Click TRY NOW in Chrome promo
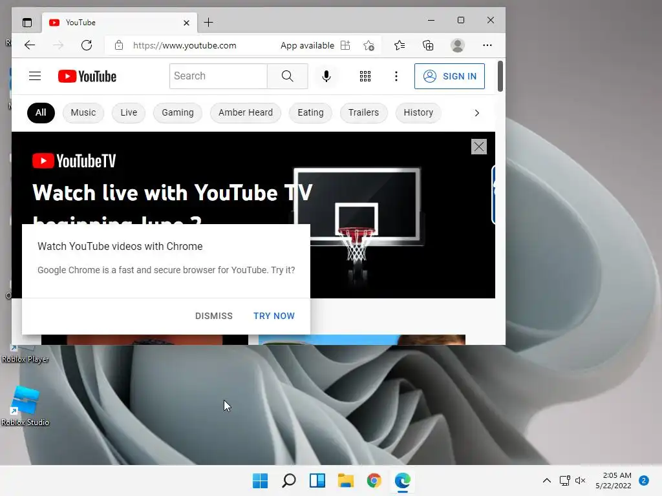Image resolution: width=662 pixels, height=496 pixels. point(274,316)
